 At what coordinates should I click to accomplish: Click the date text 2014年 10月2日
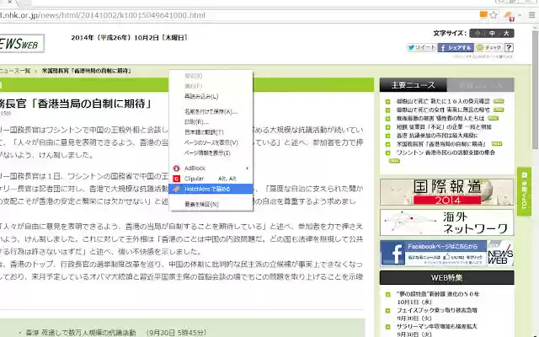(130, 37)
